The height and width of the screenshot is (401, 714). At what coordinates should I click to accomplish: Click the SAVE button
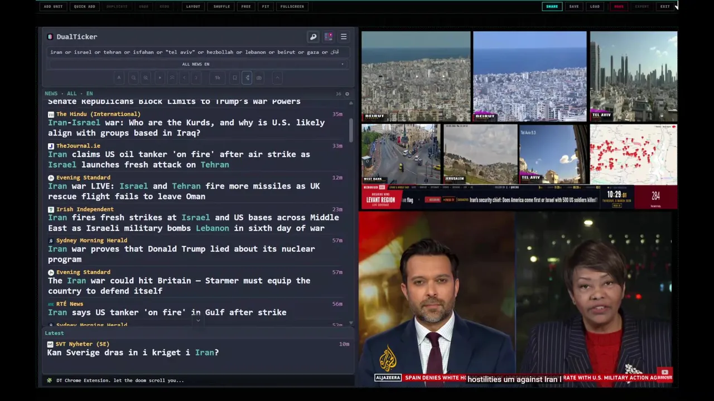click(x=574, y=7)
